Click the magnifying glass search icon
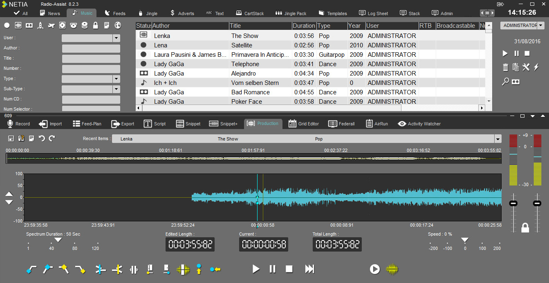This screenshot has height=283, width=549. point(505,82)
